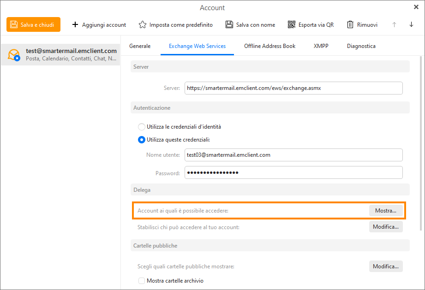Set account as default with star icon
Viewport: 425px width, 290px height.
tap(143, 24)
